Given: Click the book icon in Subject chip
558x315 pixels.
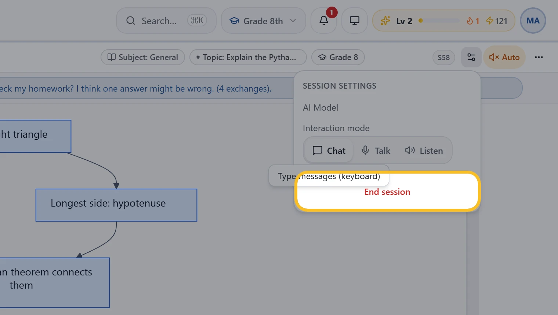Looking at the screenshot, I should pos(111,57).
